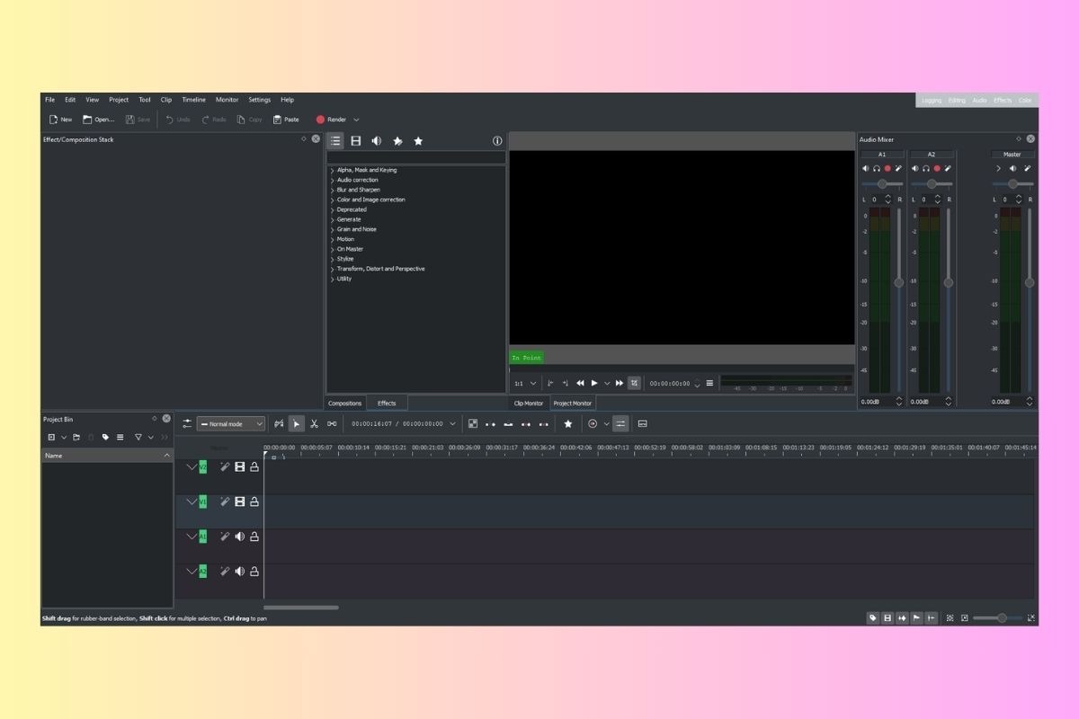Open tag icon in Project Bin
The height and width of the screenshot is (719, 1079).
pos(105,437)
